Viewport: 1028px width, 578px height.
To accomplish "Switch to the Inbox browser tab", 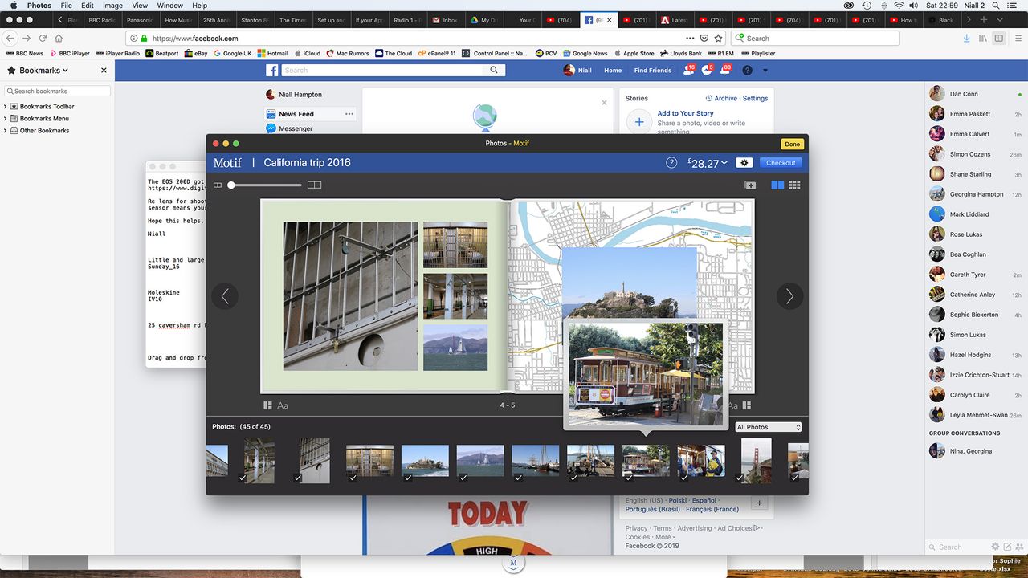I will click(444, 19).
